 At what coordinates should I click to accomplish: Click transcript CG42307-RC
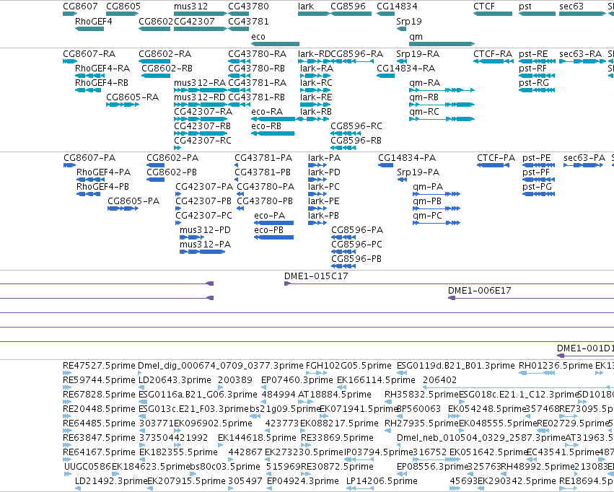[177, 148]
